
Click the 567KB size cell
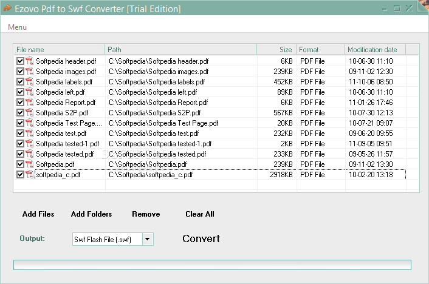[283, 113]
